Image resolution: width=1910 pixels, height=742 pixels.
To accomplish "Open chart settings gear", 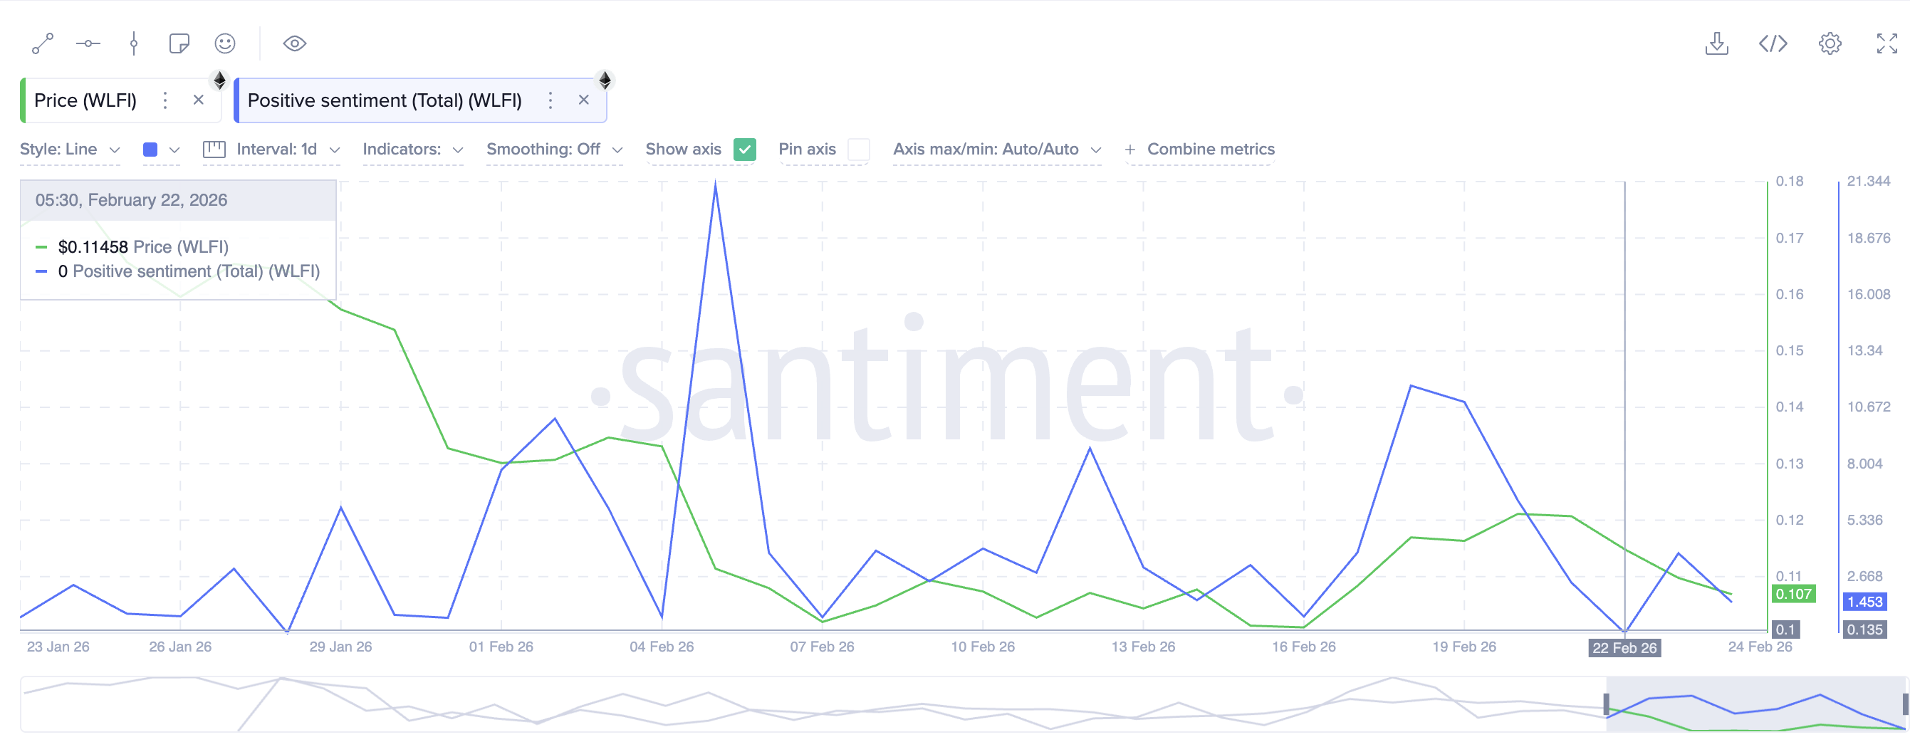I will (x=1830, y=43).
